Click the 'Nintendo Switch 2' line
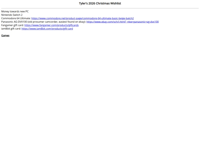 point(12,15)
